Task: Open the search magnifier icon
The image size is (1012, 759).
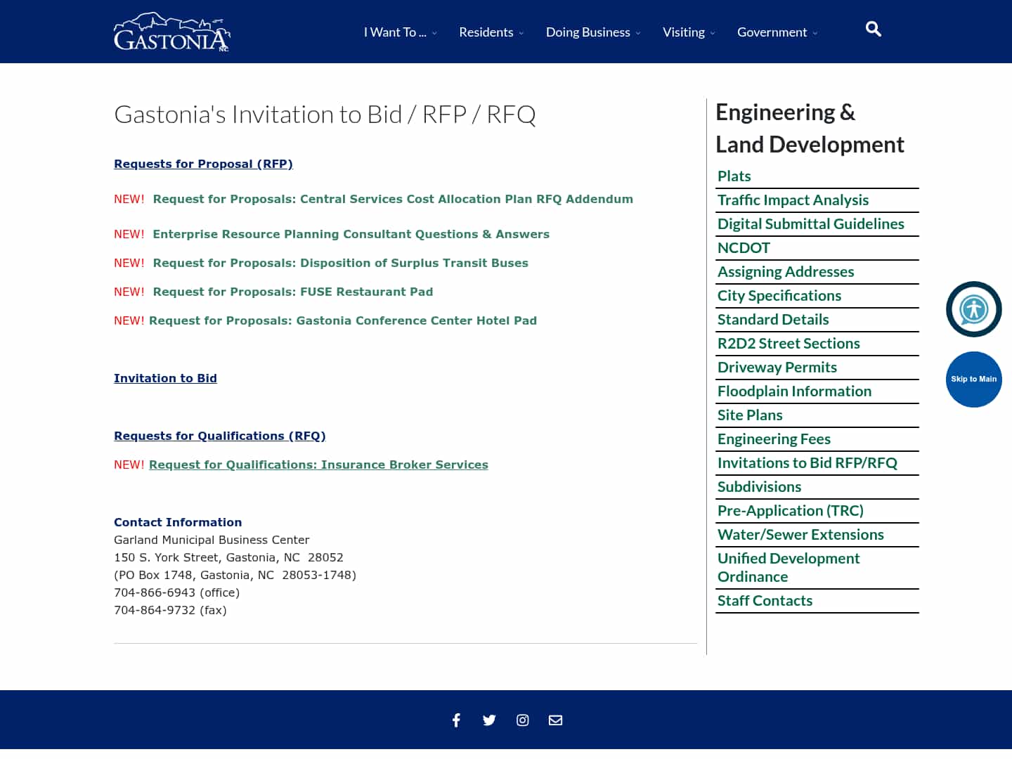Action: click(x=873, y=29)
